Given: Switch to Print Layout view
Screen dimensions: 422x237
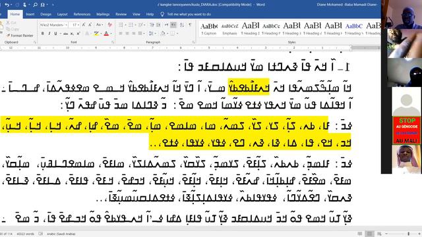Looking at the screenshot, I should pos(369,234).
